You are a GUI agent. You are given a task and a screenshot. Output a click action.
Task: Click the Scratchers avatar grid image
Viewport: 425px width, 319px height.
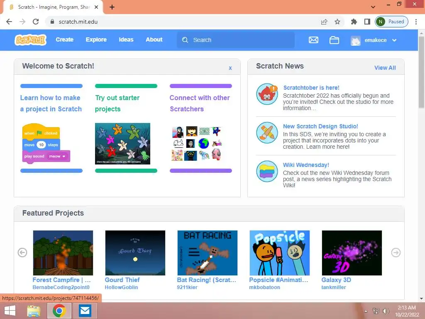click(x=197, y=143)
